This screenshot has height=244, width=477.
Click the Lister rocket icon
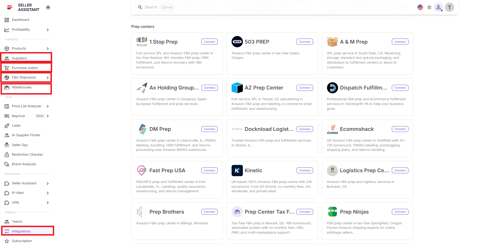(7, 126)
